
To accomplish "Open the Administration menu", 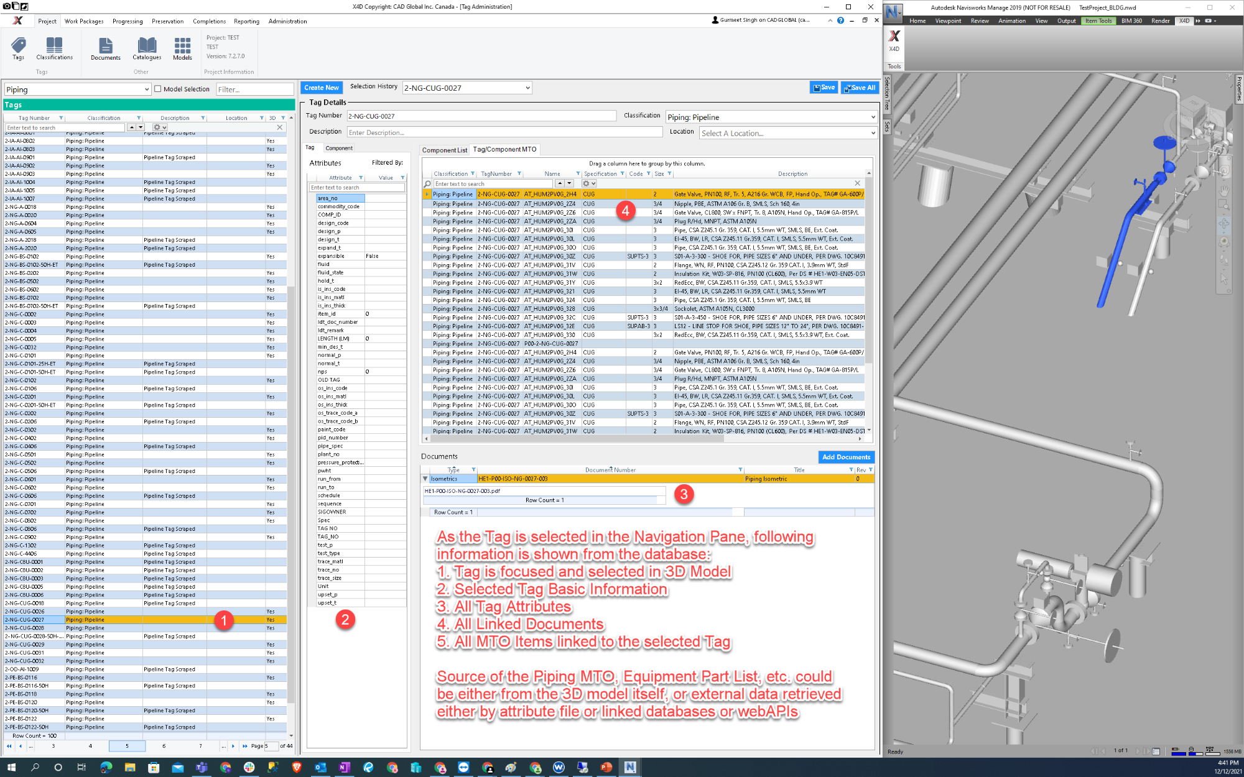I will (287, 21).
